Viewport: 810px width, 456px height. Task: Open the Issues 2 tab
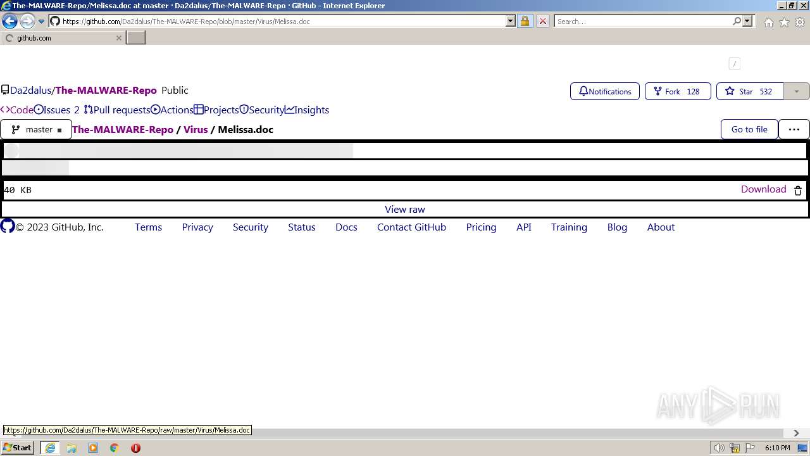[57, 110]
